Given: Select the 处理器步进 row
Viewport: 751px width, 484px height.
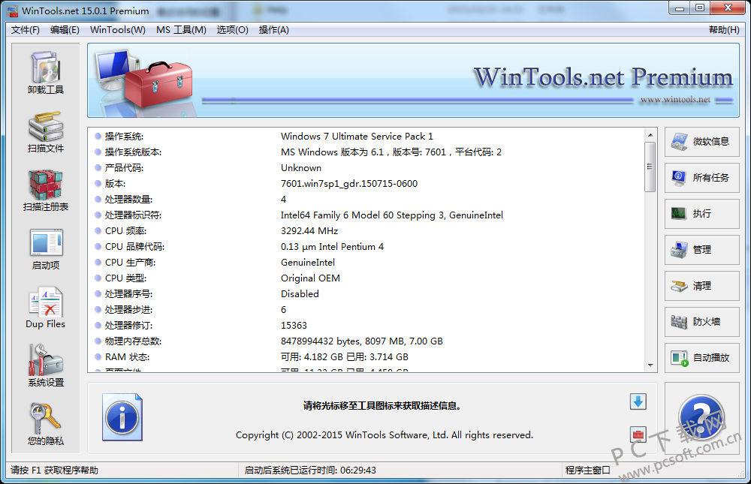Looking at the screenshot, I should coord(366,310).
